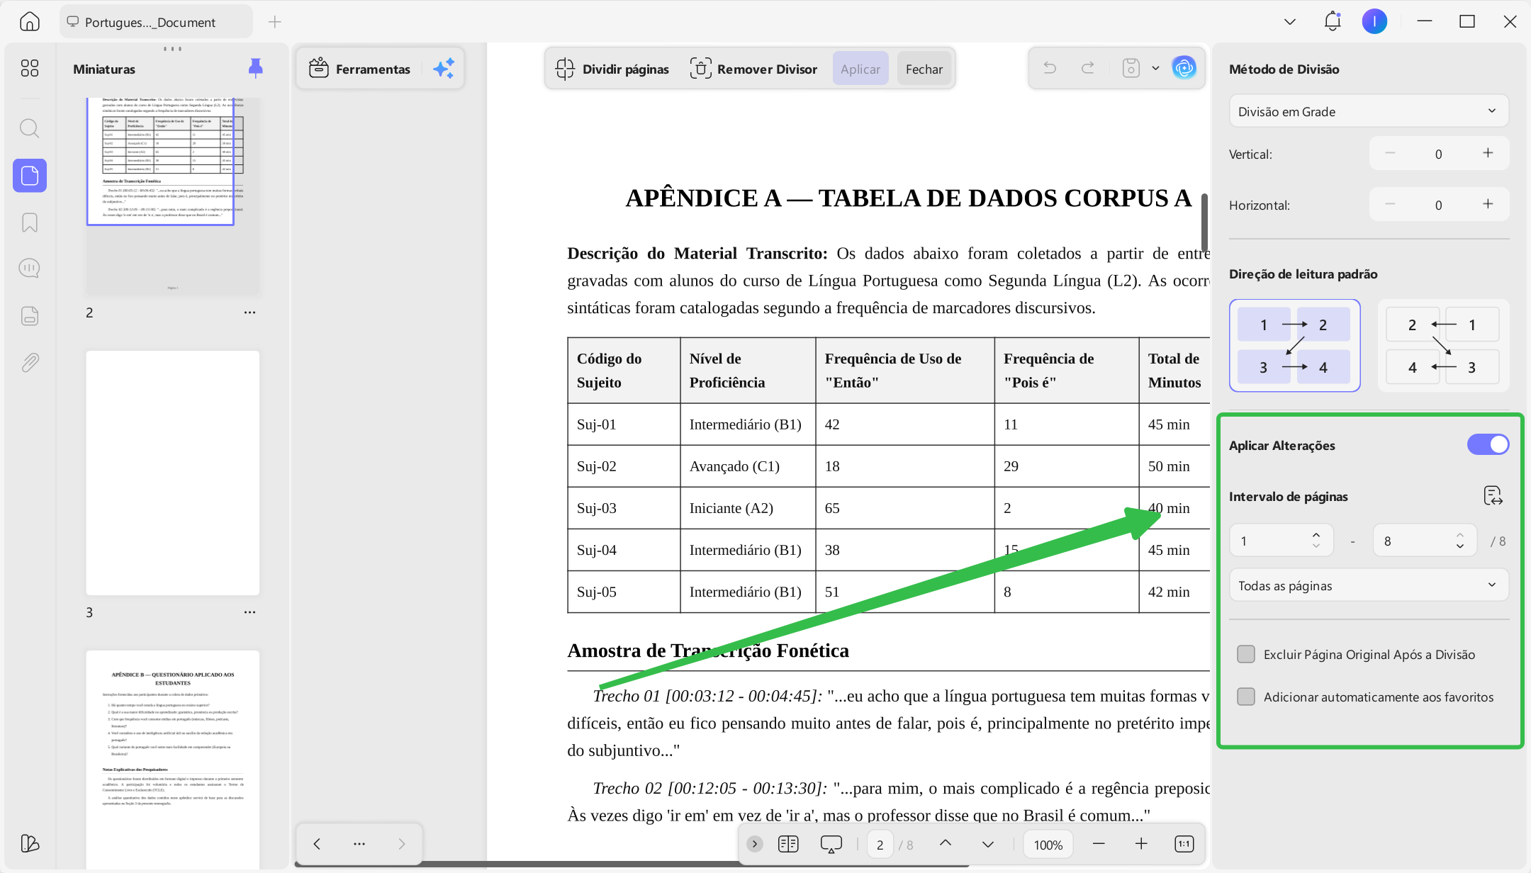This screenshot has width=1531, height=873.
Task: Select the page 2 thumbnail
Action: pos(173,197)
